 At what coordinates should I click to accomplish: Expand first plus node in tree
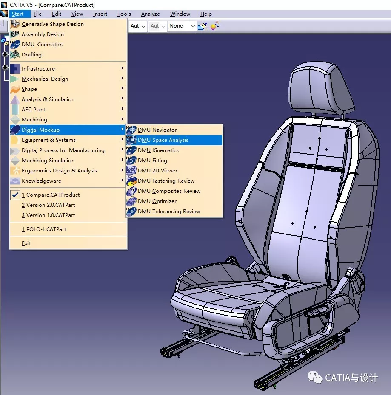tap(5, 54)
